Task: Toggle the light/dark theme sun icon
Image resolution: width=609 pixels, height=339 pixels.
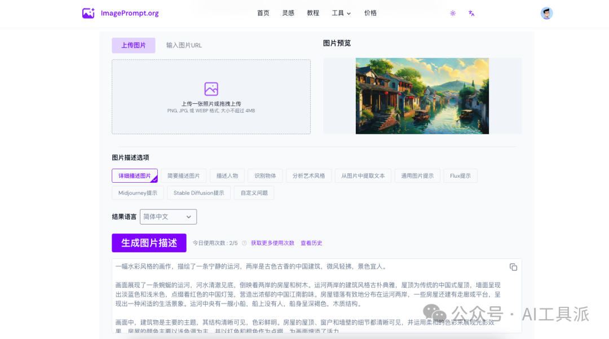Action: click(x=453, y=13)
